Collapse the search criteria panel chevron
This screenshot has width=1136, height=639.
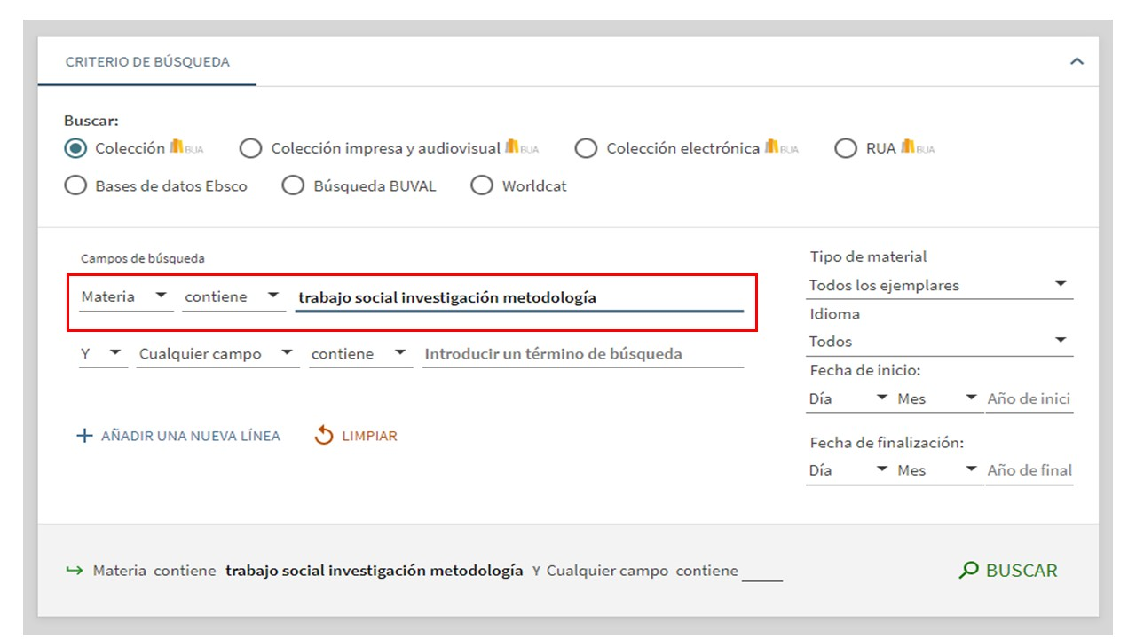(1077, 62)
